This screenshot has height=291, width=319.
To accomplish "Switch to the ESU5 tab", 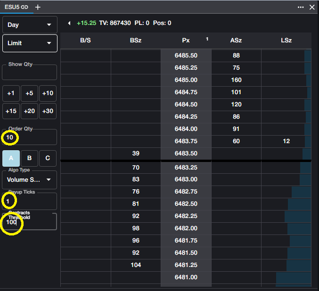I will click(x=12, y=7).
